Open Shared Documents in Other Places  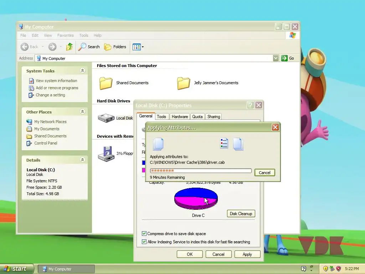tap(50, 136)
